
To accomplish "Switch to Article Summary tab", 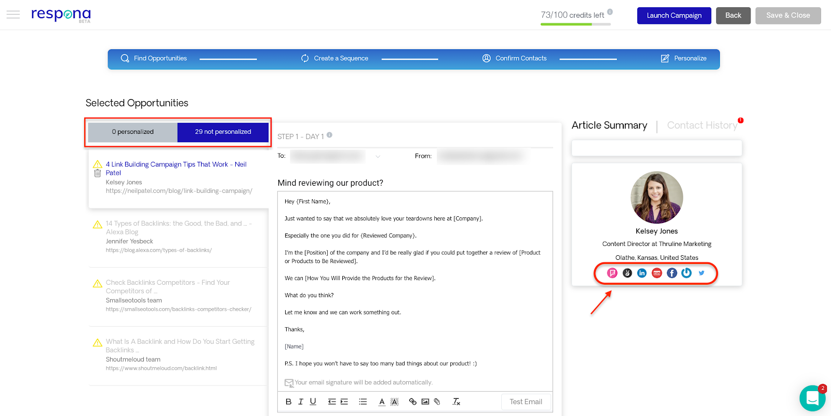I will click(x=609, y=125).
